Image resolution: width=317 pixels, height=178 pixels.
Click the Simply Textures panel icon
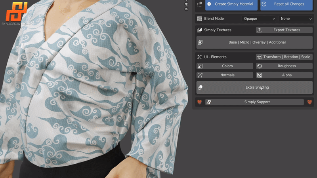[x=200, y=30]
